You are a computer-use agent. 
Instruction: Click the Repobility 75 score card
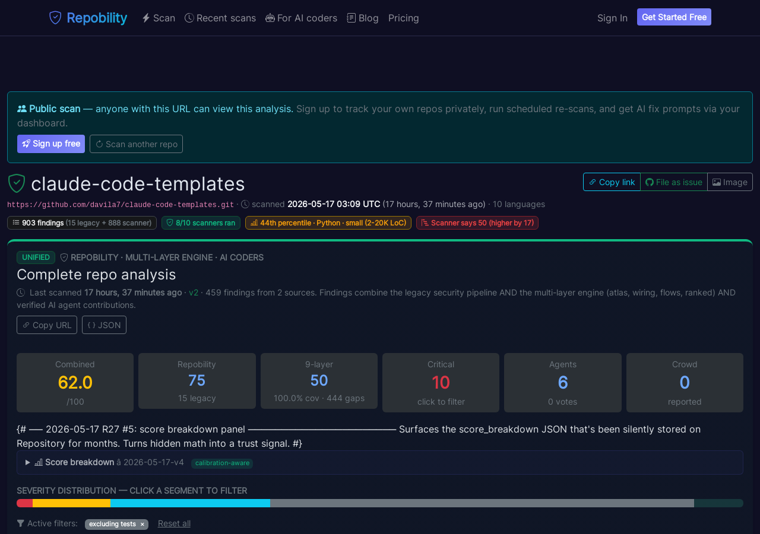pyautogui.click(x=197, y=381)
